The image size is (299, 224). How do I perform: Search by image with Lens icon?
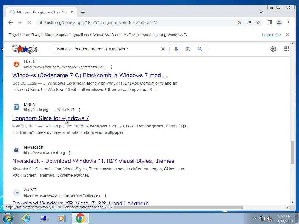pos(188,49)
